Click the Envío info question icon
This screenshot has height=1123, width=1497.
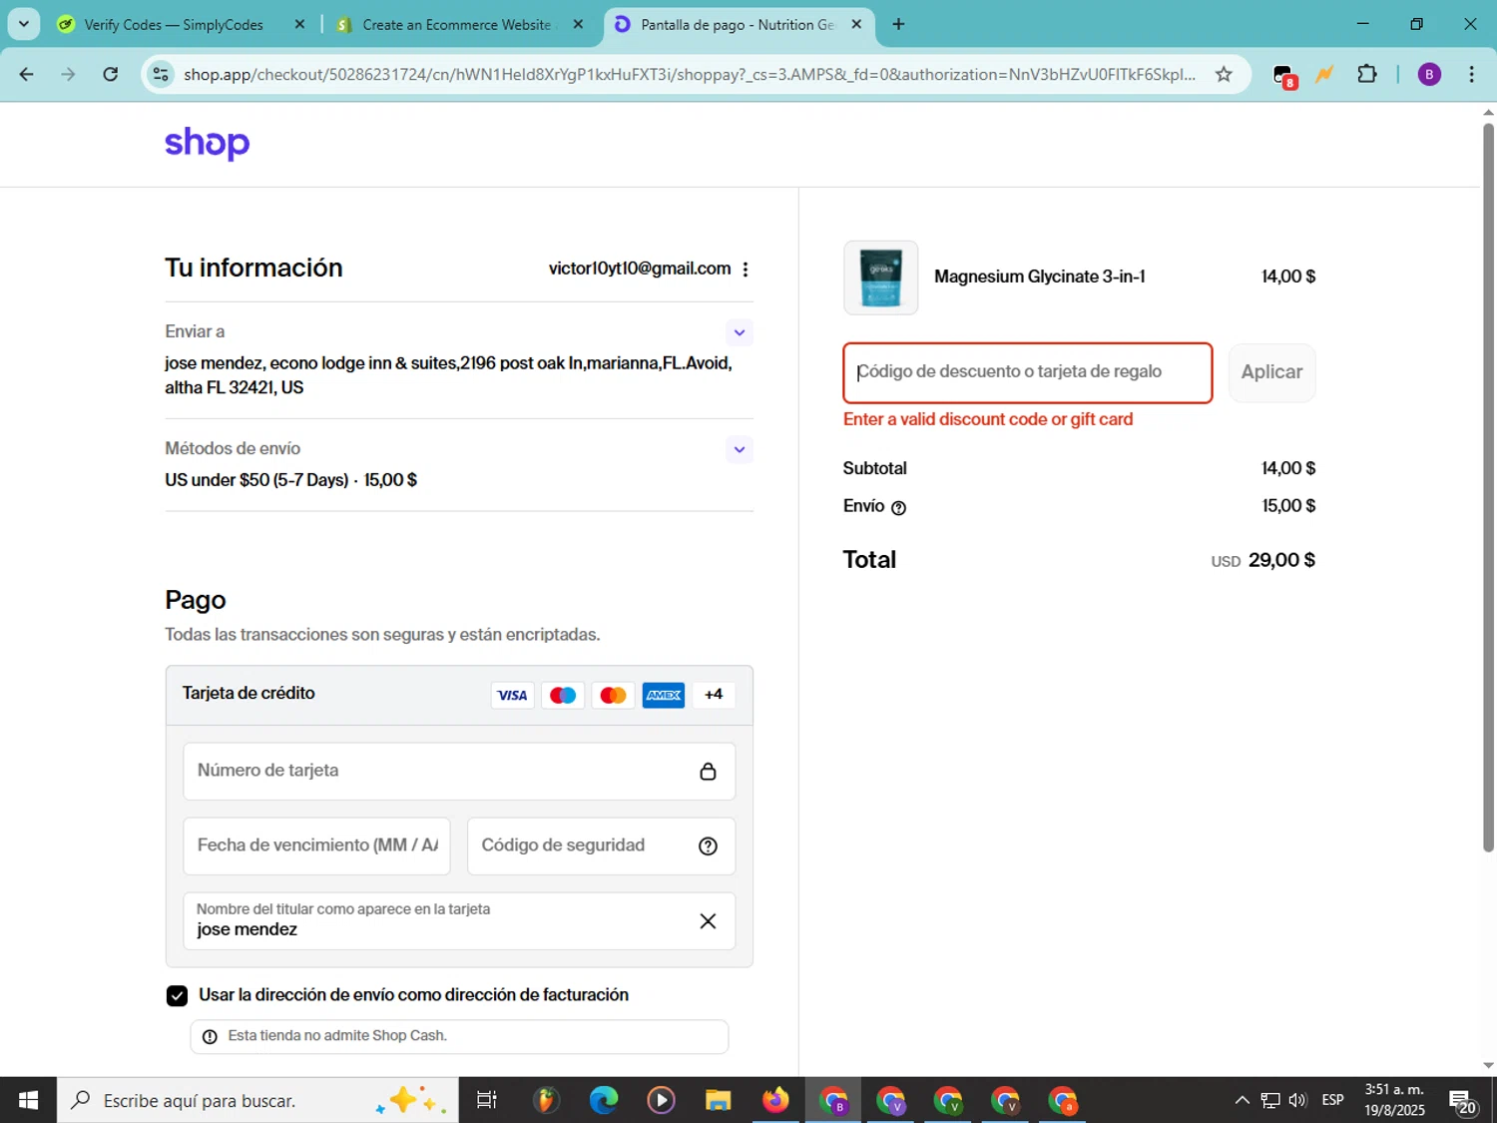pyautogui.click(x=898, y=508)
